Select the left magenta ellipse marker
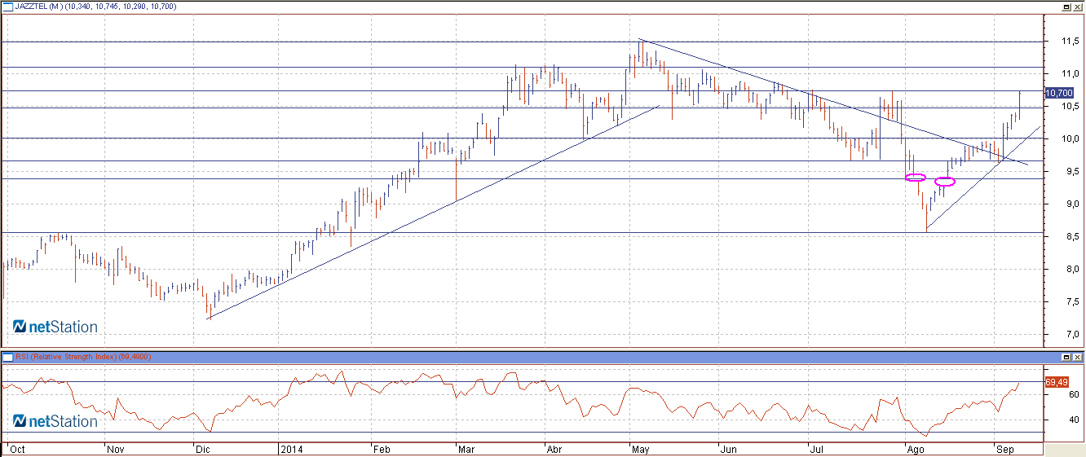This screenshot has width=1086, height=457. coord(916,178)
